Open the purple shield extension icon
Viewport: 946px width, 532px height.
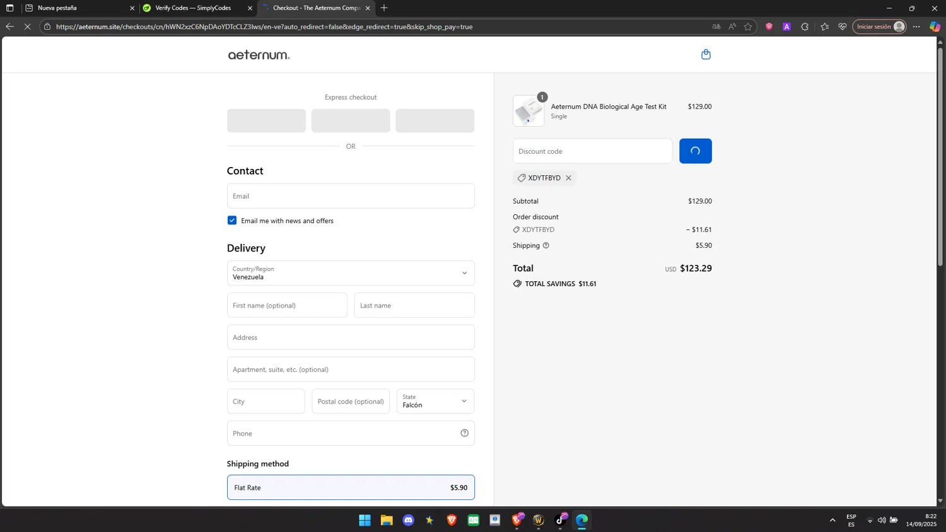click(x=769, y=26)
